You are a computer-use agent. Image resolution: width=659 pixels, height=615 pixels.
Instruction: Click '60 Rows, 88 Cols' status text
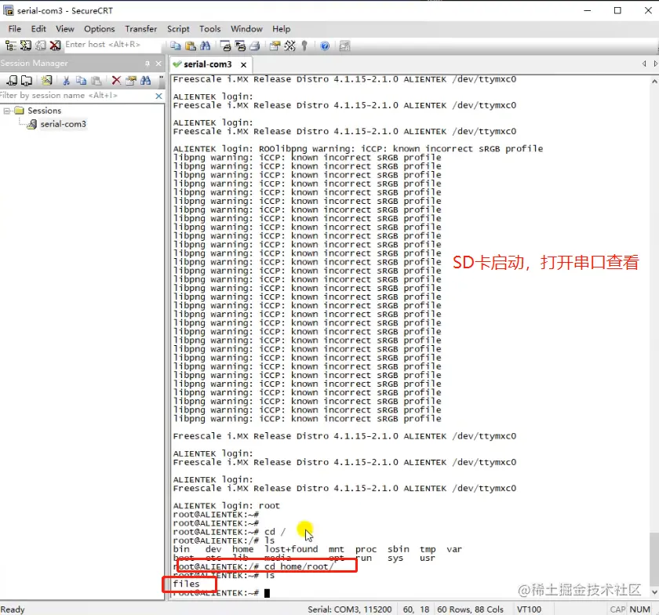tap(470, 610)
